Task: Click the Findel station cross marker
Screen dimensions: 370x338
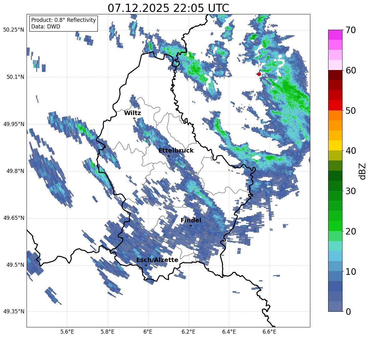Action: [191, 226]
